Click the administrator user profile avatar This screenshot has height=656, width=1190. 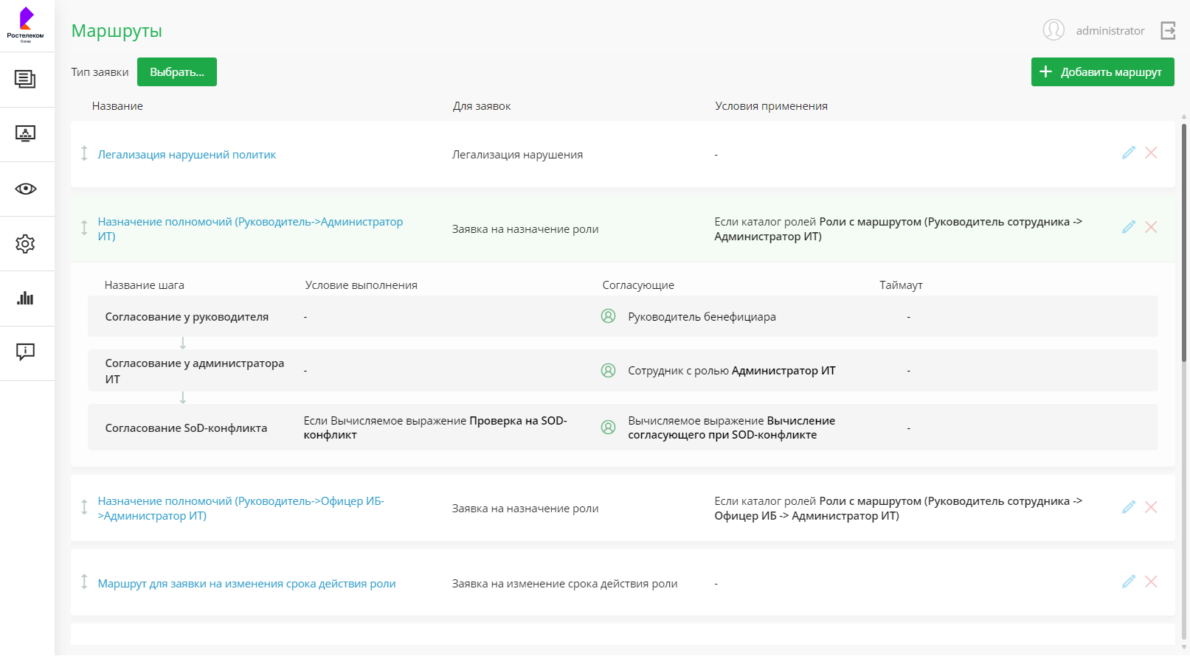1054,30
